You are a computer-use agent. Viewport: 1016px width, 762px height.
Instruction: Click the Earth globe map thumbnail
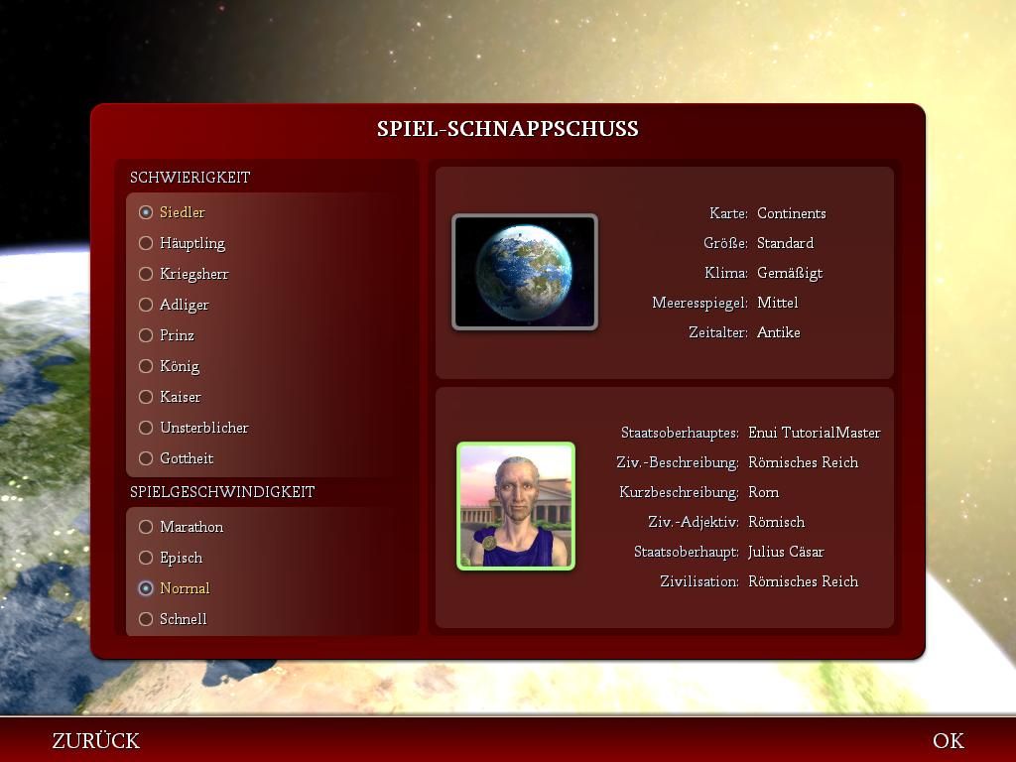coord(524,272)
